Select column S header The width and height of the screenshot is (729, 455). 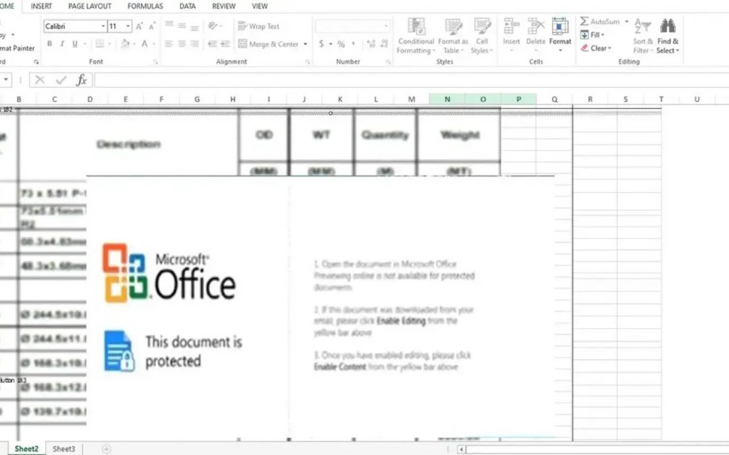pyautogui.click(x=625, y=99)
